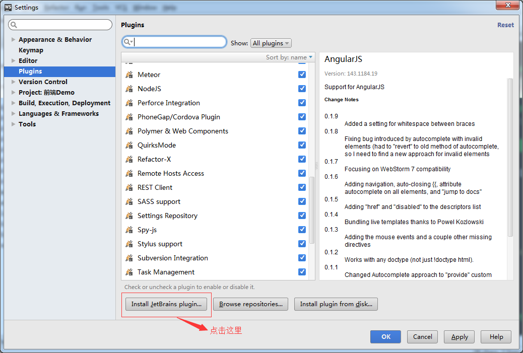Toggle the Stylus support checkbox
Viewport: 523px width, 353px height.
(x=302, y=244)
